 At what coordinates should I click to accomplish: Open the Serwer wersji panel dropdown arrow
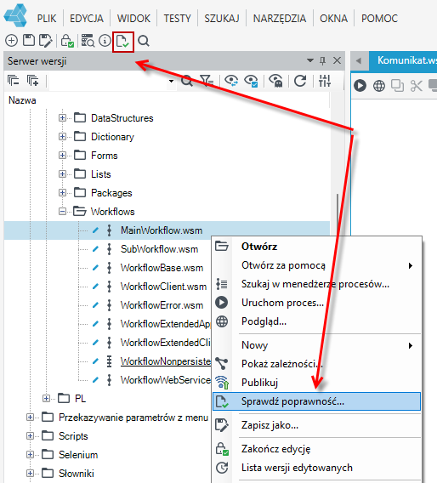tap(310, 60)
